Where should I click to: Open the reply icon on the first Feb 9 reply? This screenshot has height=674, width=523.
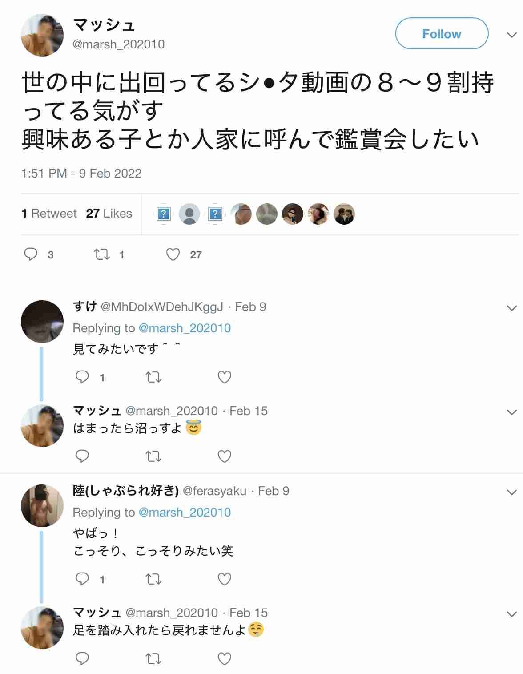[82, 377]
